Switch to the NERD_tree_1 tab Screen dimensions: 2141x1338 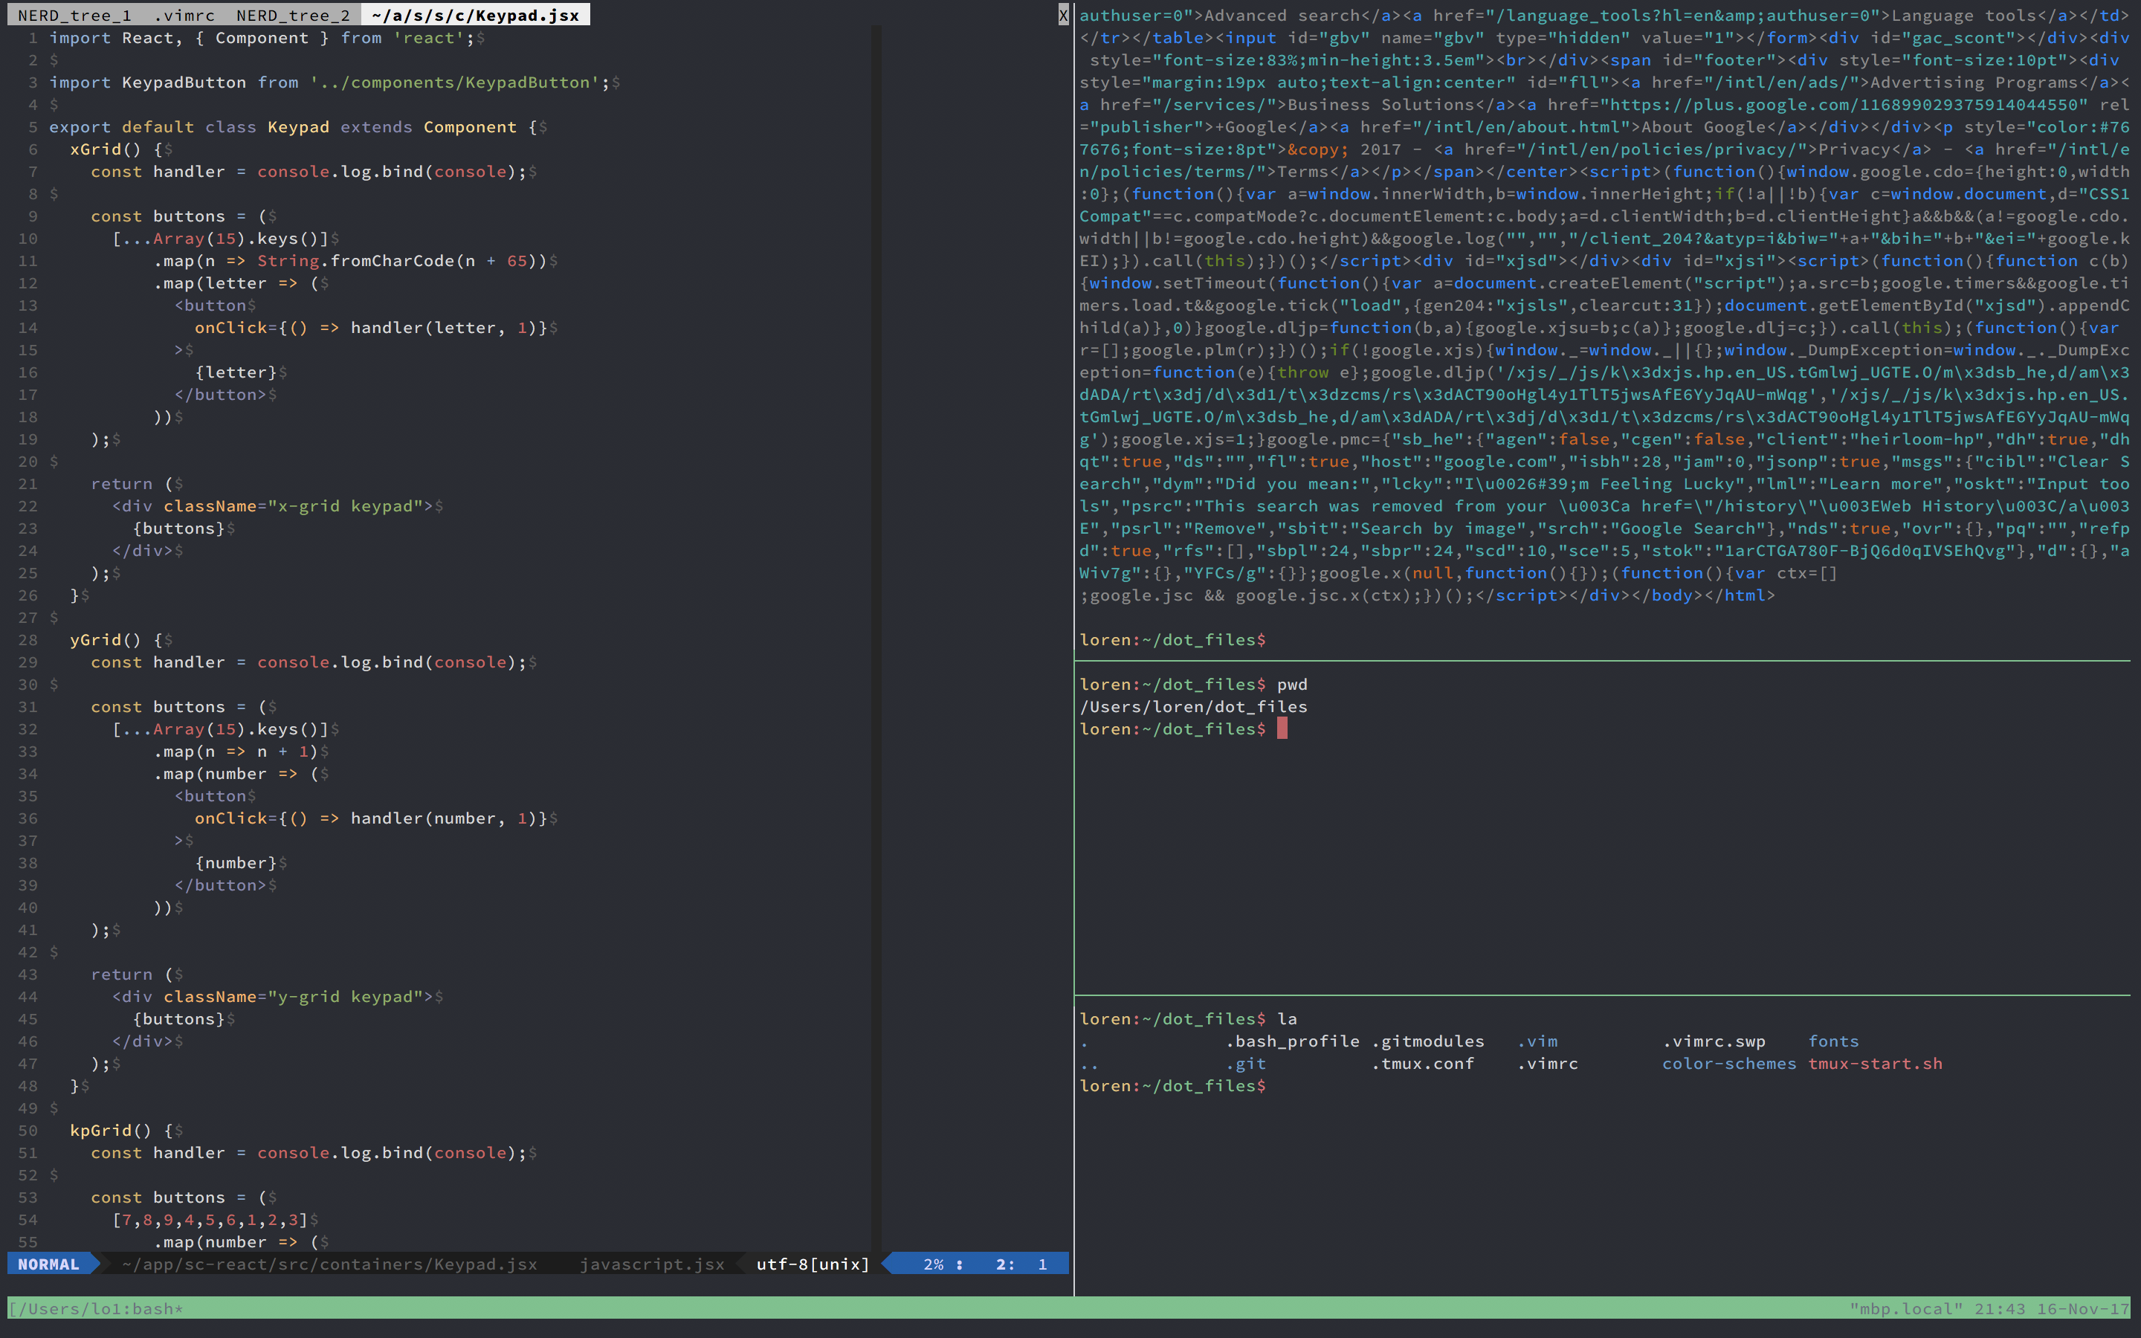(74, 15)
